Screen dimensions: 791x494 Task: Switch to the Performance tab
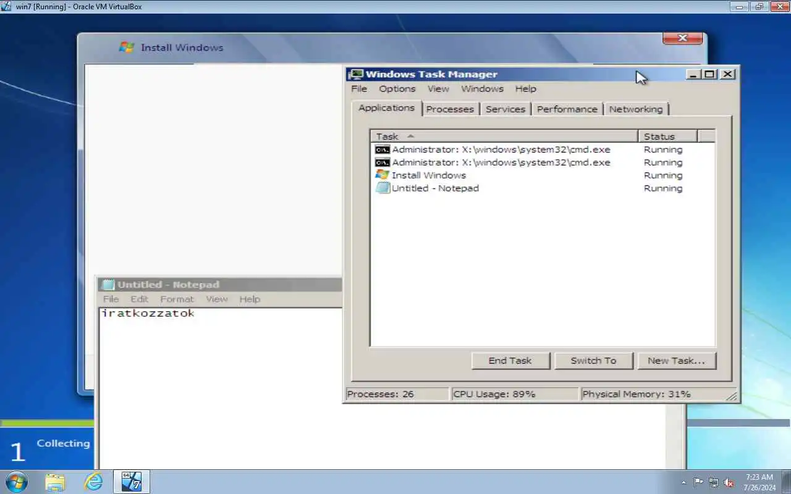click(x=567, y=109)
